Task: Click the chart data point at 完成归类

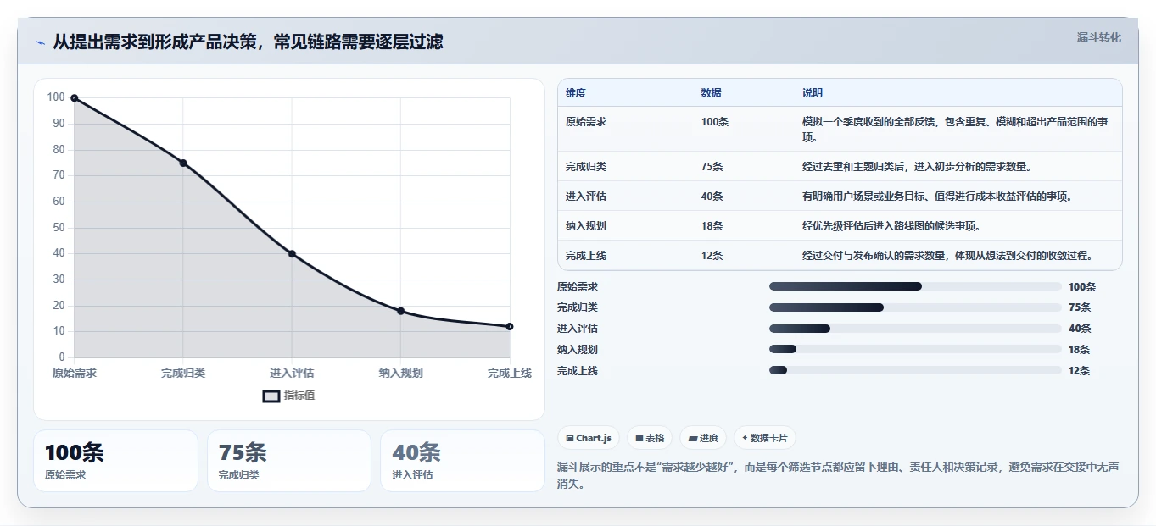Action: [183, 163]
